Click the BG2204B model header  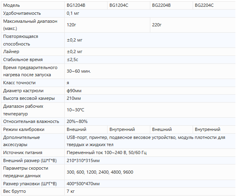[x=161, y=6]
